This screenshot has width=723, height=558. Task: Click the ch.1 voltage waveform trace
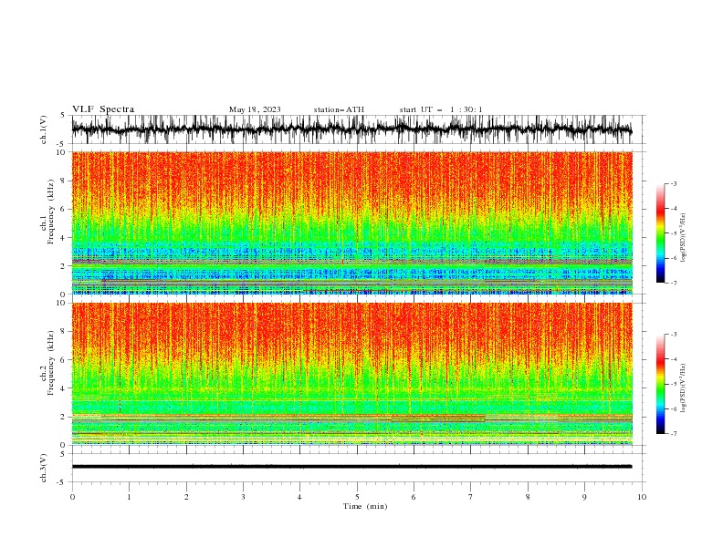click(x=351, y=129)
